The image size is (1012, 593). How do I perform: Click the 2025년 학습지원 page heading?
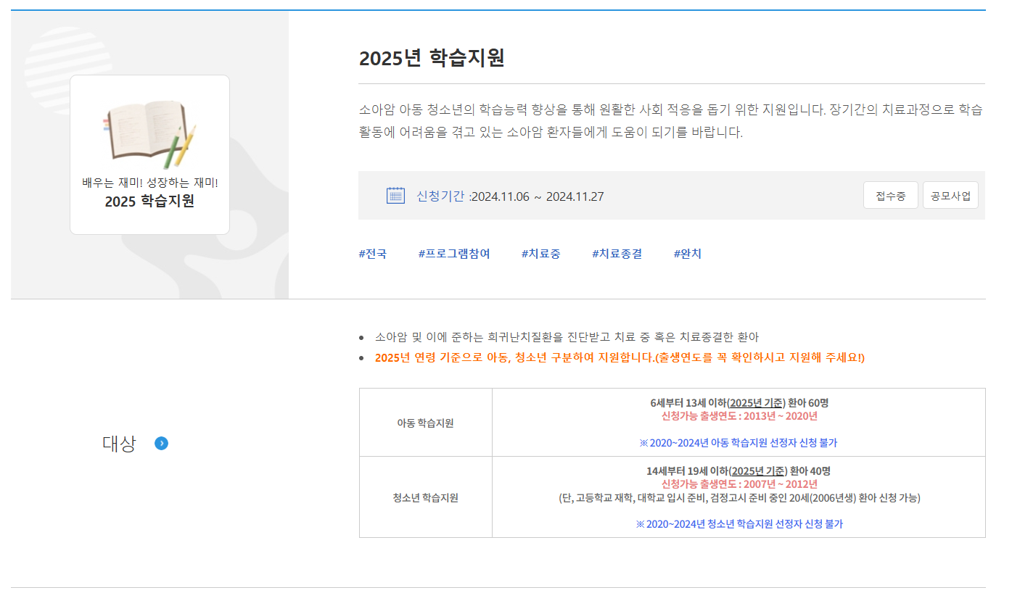[x=432, y=58]
